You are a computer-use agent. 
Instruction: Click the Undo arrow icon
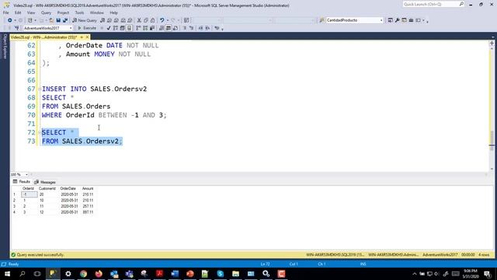(x=162, y=20)
